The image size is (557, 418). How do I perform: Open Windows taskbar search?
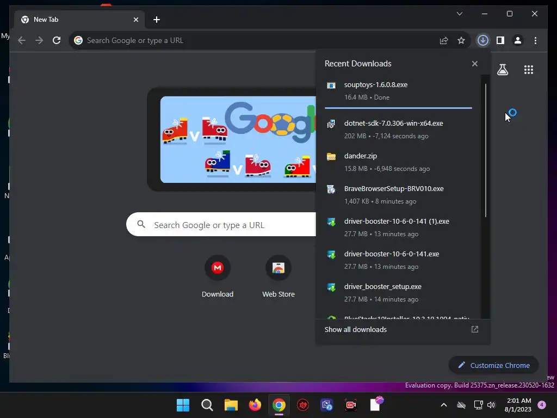[207, 405]
